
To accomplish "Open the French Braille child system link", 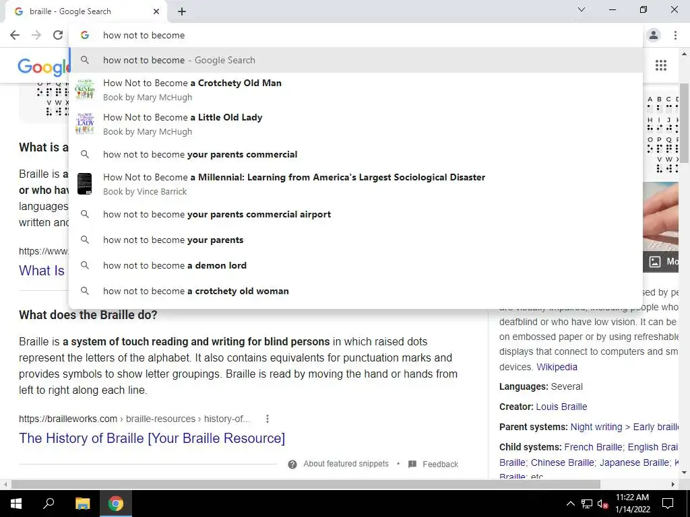I will point(593,447).
